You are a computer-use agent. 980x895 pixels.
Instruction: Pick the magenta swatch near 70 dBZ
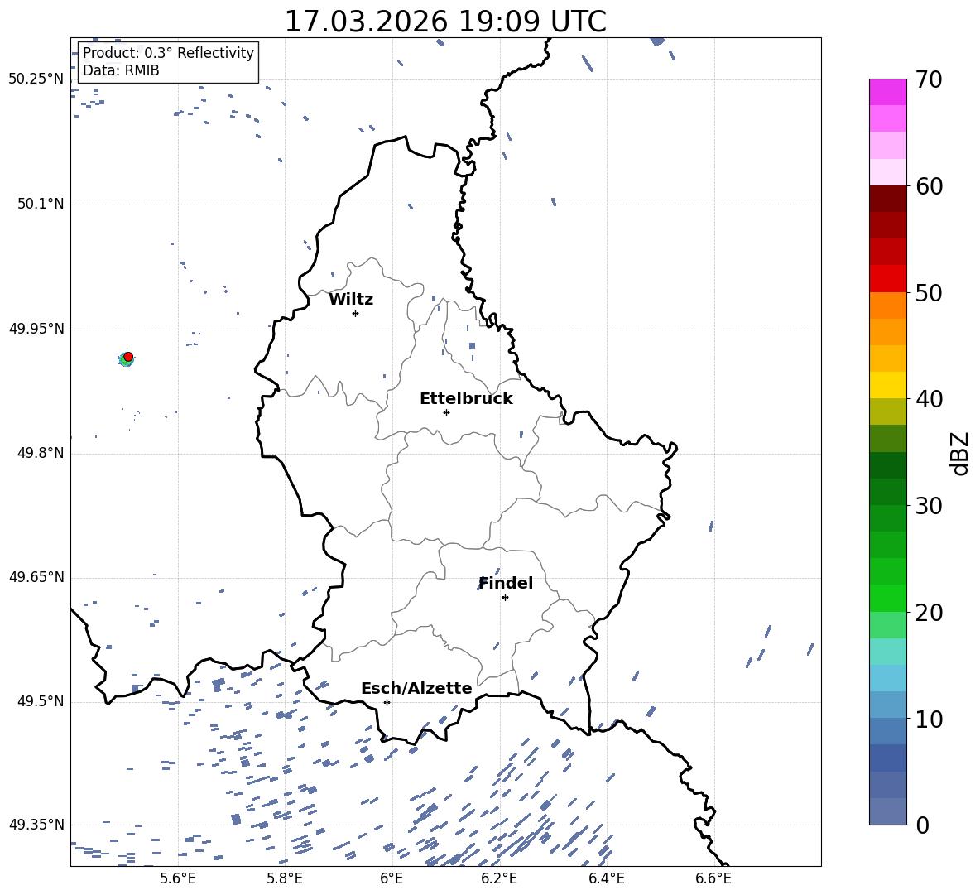pyautogui.click(x=888, y=92)
